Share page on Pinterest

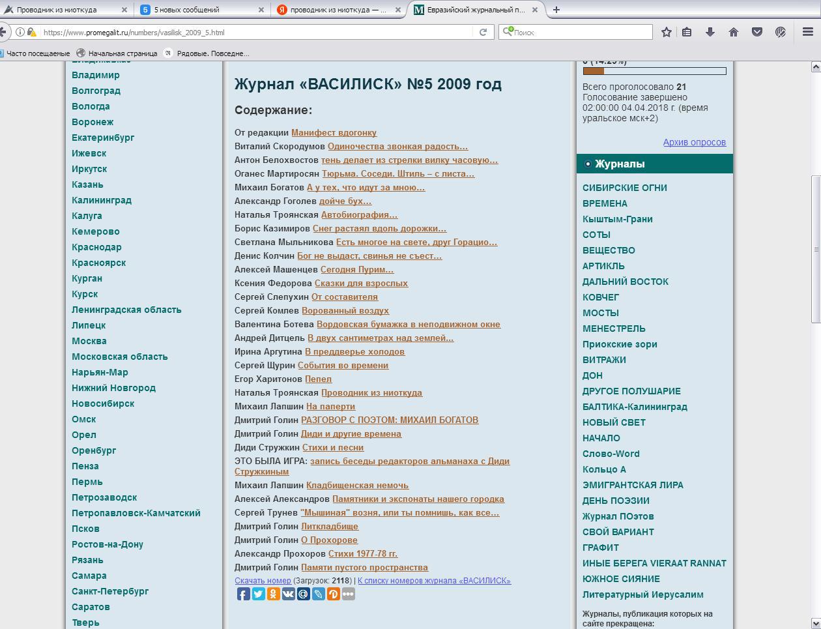333,594
